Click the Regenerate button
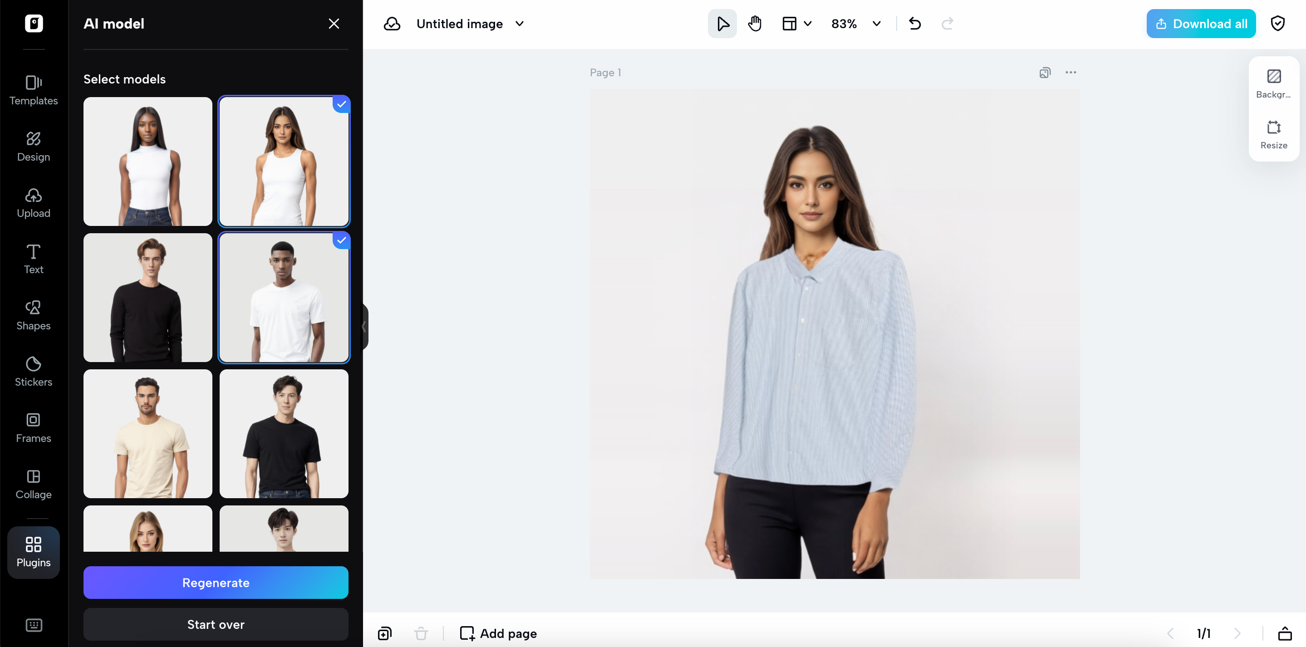The image size is (1306, 647). [x=216, y=583]
